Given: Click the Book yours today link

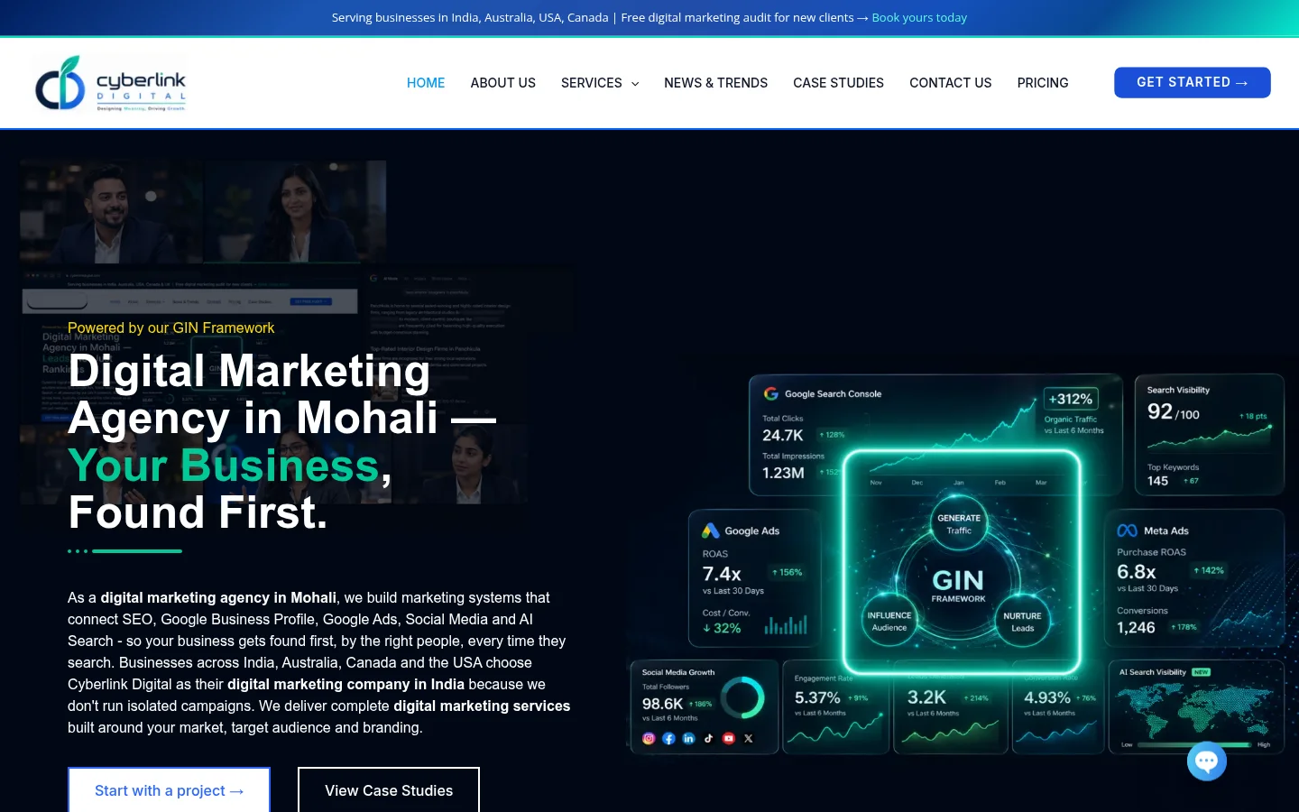Looking at the screenshot, I should click(x=919, y=17).
